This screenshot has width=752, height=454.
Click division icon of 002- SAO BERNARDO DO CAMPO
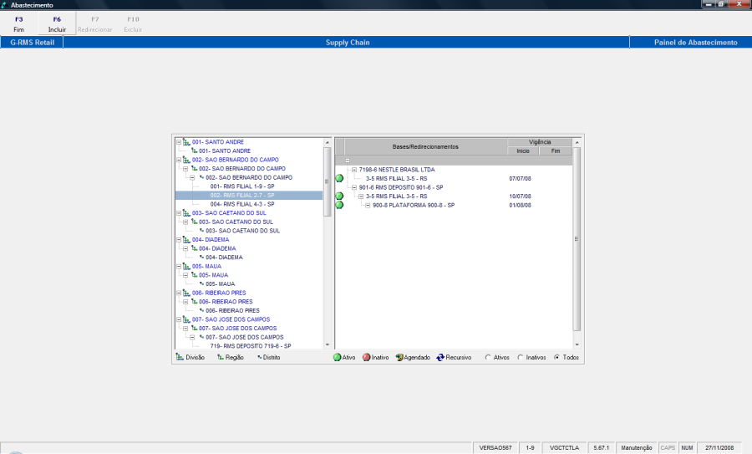pyautogui.click(x=186, y=160)
